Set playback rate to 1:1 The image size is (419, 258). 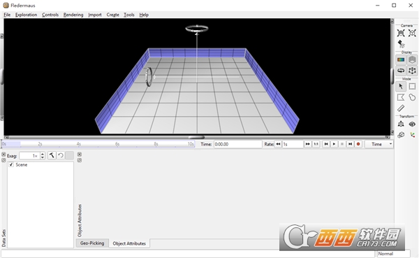click(x=316, y=144)
